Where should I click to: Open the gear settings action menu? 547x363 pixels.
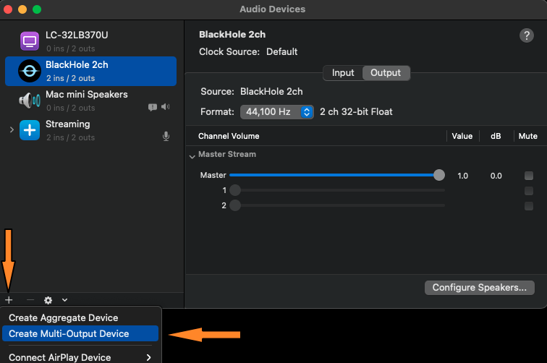(x=48, y=300)
